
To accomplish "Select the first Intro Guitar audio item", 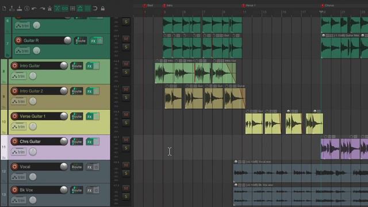I will pos(164,73).
